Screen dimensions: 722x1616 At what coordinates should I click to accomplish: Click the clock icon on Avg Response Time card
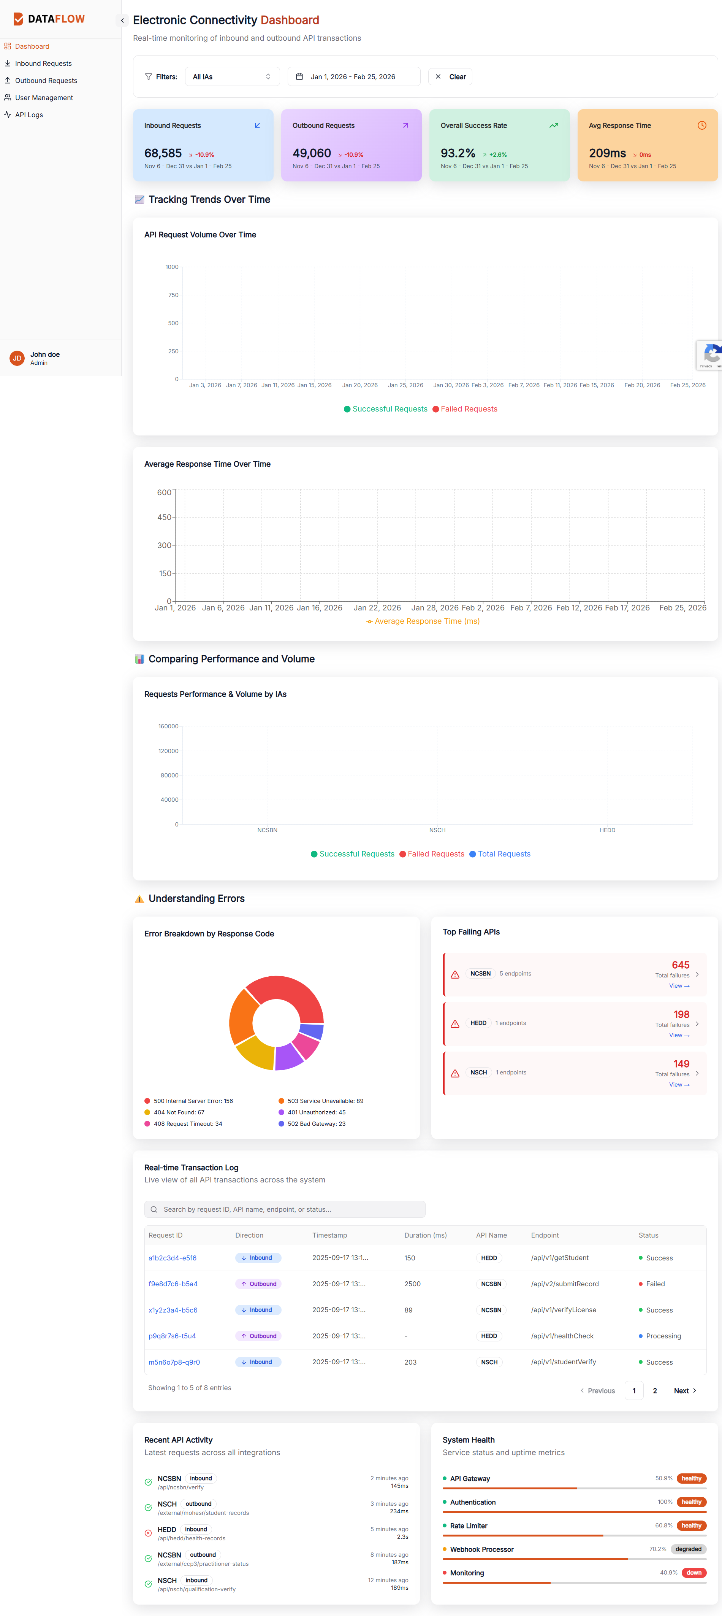[x=702, y=126]
